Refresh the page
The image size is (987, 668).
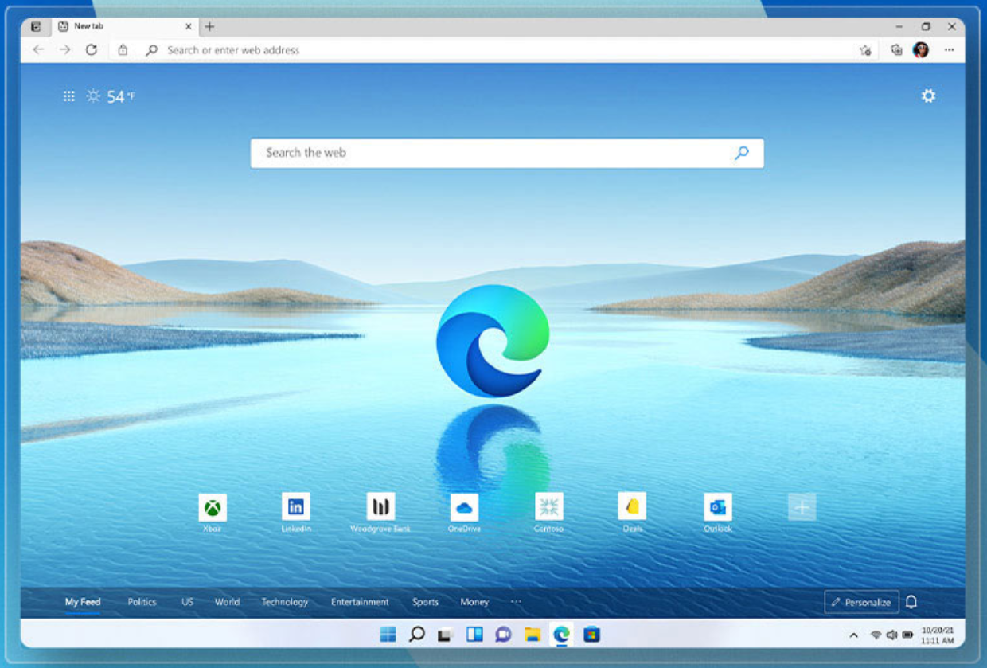pyautogui.click(x=92, y=49)
